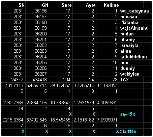Click the GN header cell
This screenshot has width=153, height=137.
click(37, 5)
